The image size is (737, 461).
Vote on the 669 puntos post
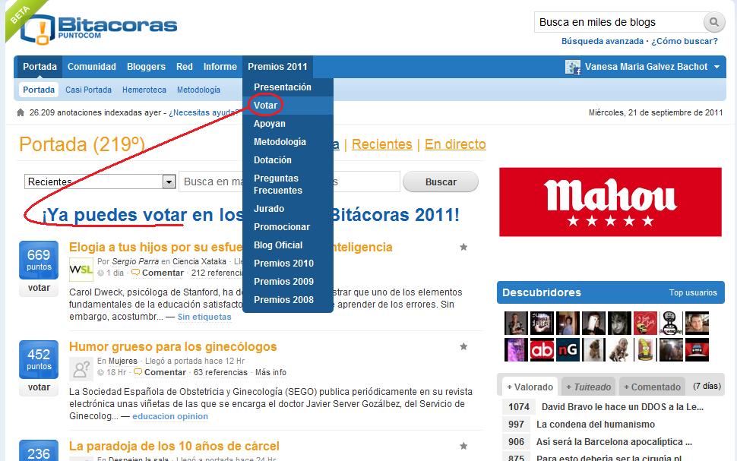39,288
